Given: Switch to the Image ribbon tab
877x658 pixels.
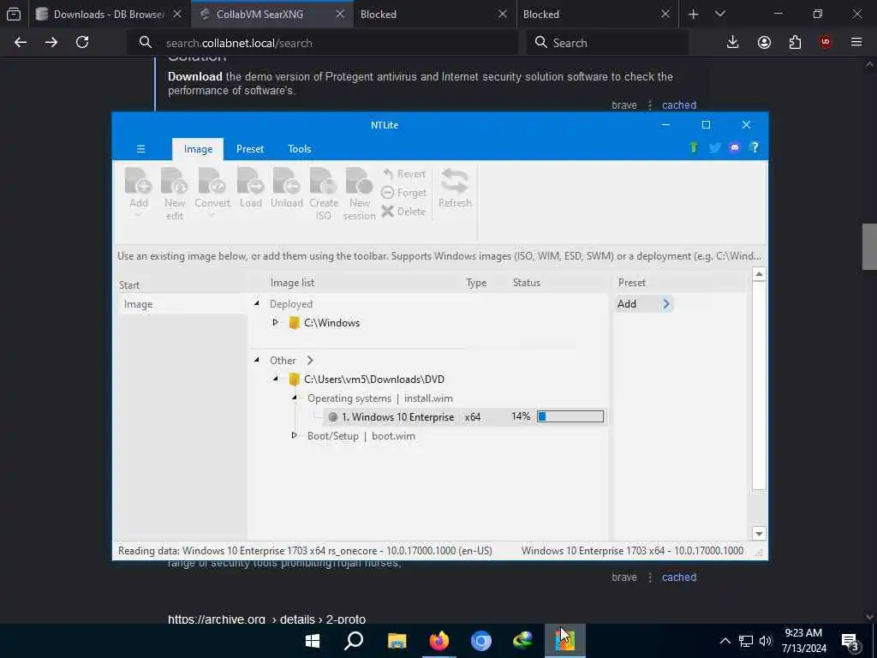Looking at the screenshot, I should tap(198, 149).
